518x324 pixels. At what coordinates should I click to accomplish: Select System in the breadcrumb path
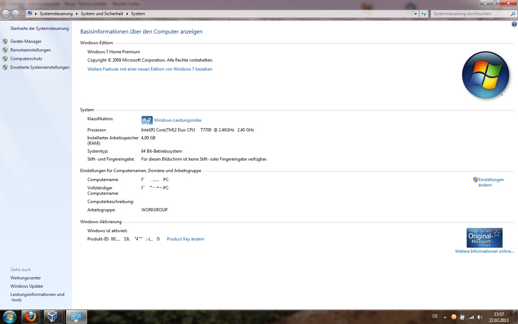[138, 14]
